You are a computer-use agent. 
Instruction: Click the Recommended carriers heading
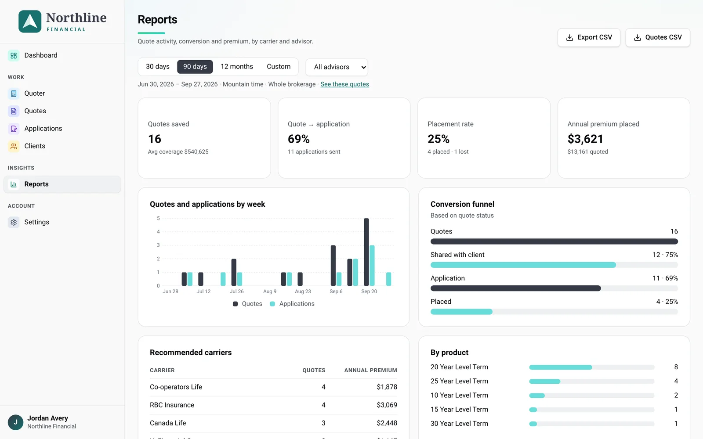[x=191, y=353]
